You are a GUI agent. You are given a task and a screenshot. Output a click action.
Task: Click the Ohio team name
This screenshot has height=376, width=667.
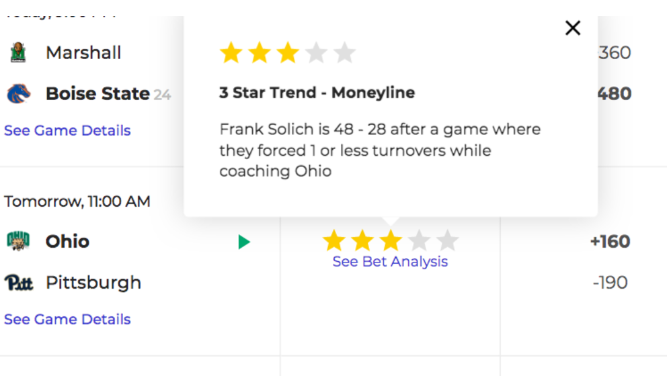click(67, 241)
